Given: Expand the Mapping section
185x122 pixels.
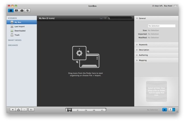Looking at the screenshot, I should (137, 60).
